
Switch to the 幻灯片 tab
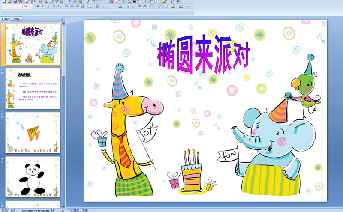click(6, 19)
